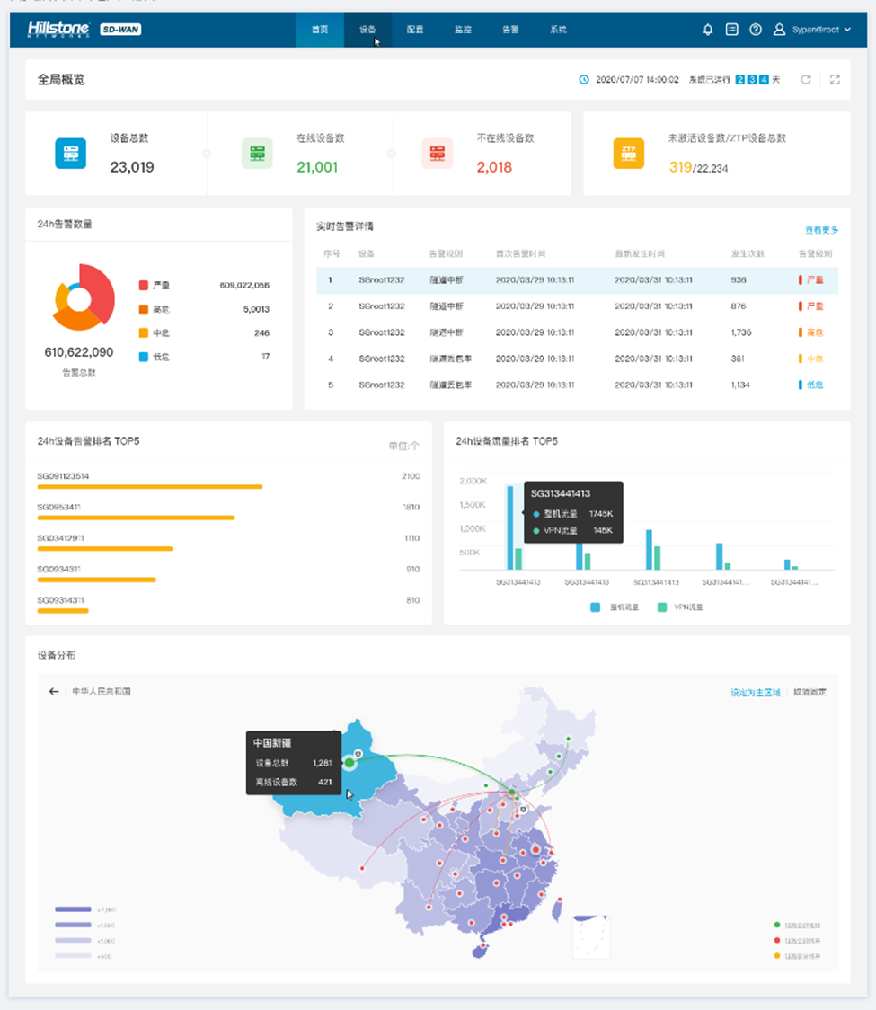The image size is (876, 1010).
Task: Click 查看更多 link in alarm details
Action: 821,231
